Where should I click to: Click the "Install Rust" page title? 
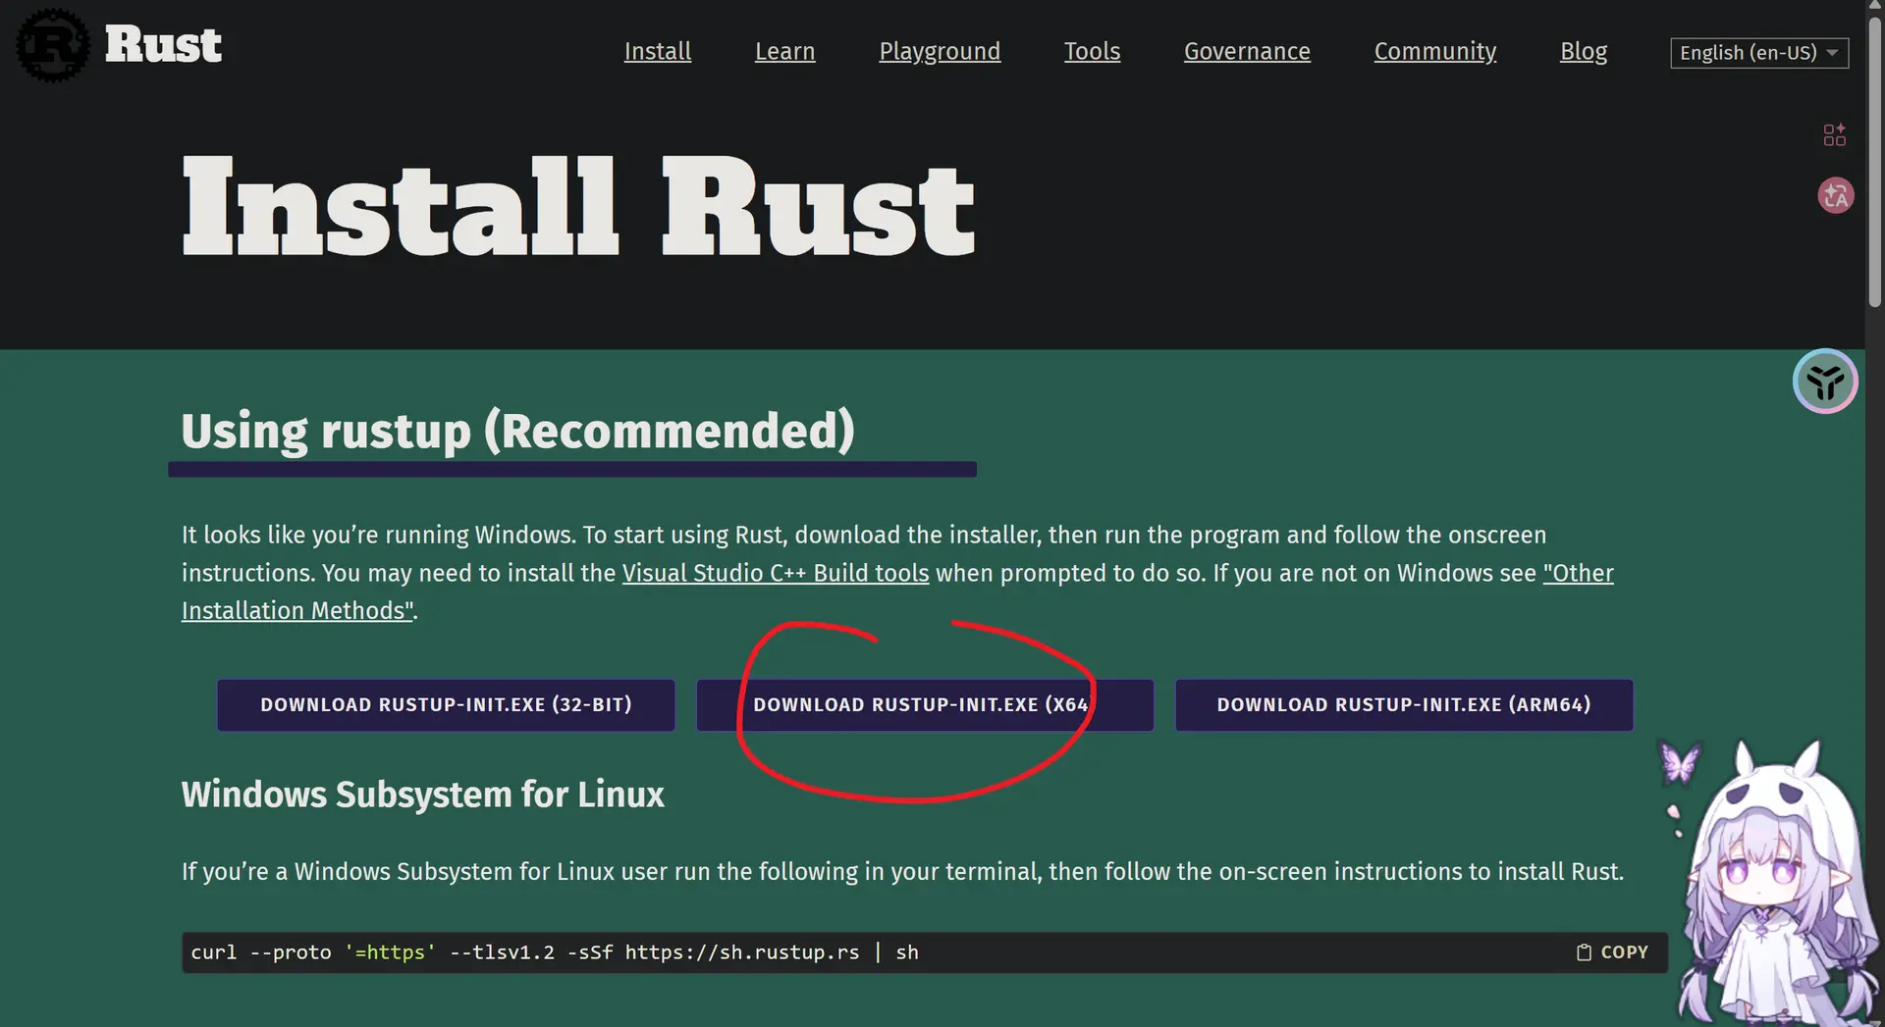(578, 206)
